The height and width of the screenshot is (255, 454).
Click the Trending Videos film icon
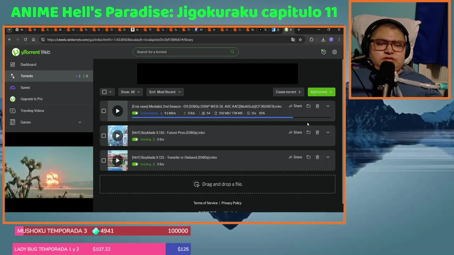(x=13, y=110)
